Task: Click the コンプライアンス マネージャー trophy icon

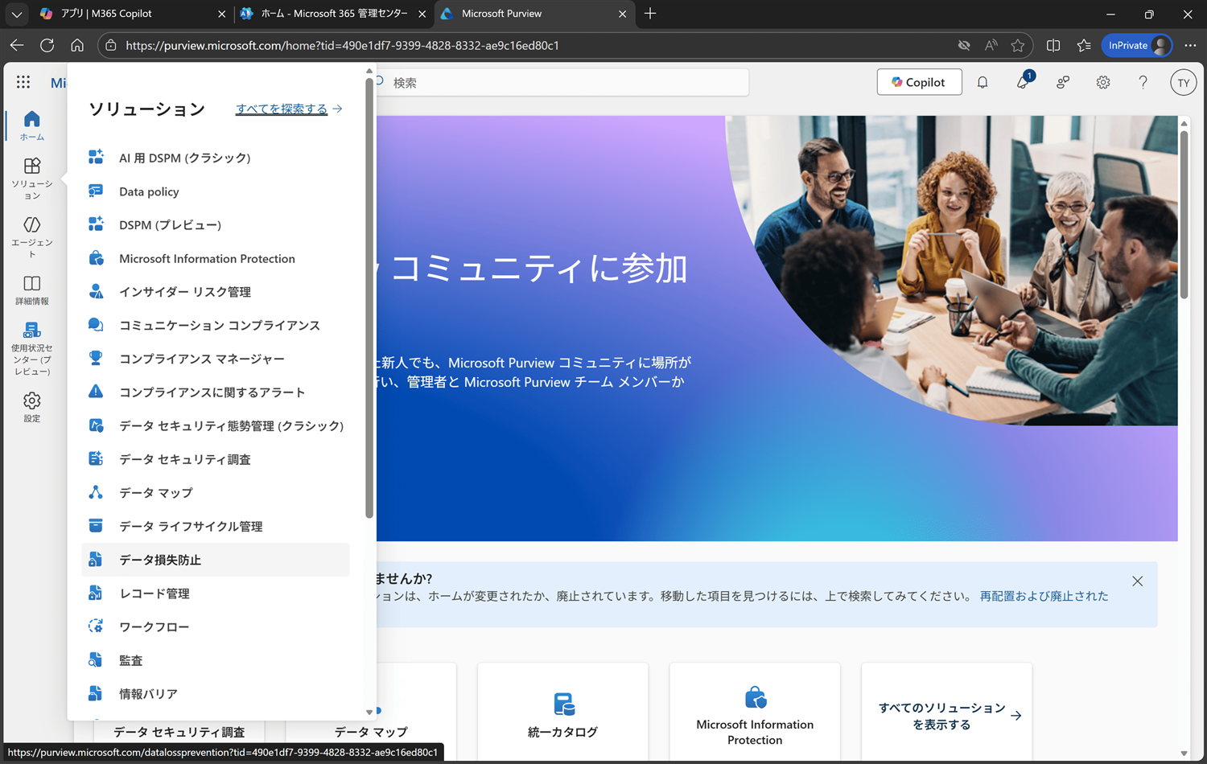Action: 96,359
